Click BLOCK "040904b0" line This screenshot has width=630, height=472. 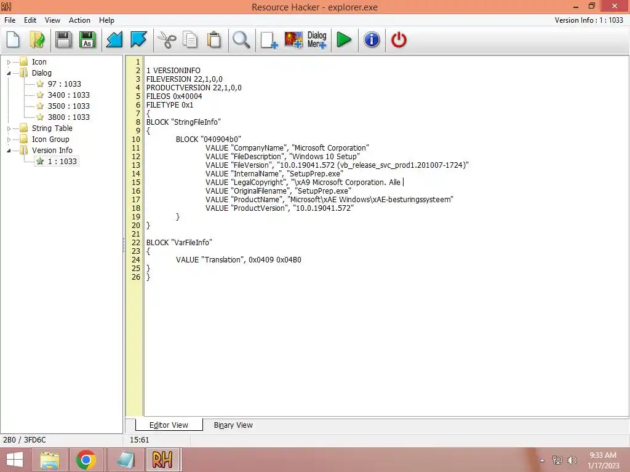coord(209,140)
